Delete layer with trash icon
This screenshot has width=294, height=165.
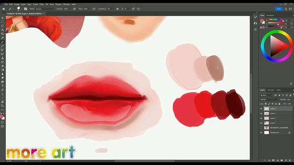tap(290, 160)
